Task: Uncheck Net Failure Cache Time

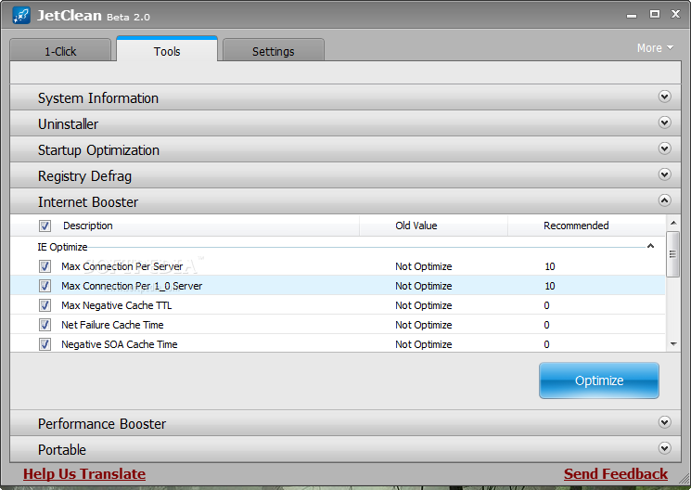Action: (45, 325)
